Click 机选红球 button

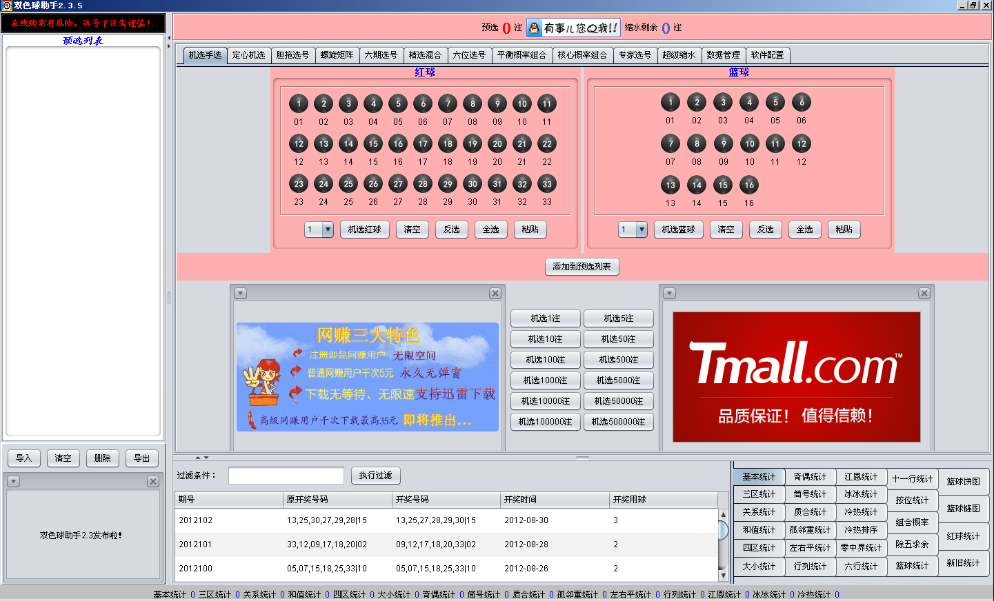click(365, 230)
